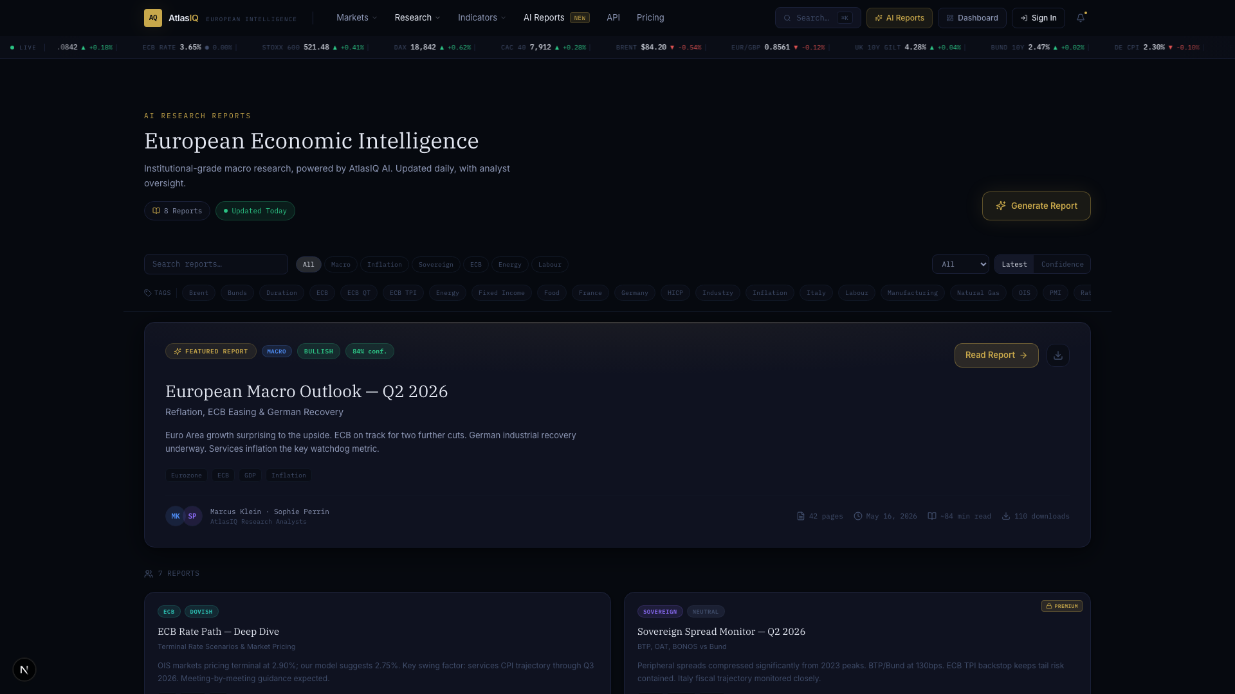Screen dimensions: 1235x694
Task: Click Sign In button
Action: [x=1038, y=18]
